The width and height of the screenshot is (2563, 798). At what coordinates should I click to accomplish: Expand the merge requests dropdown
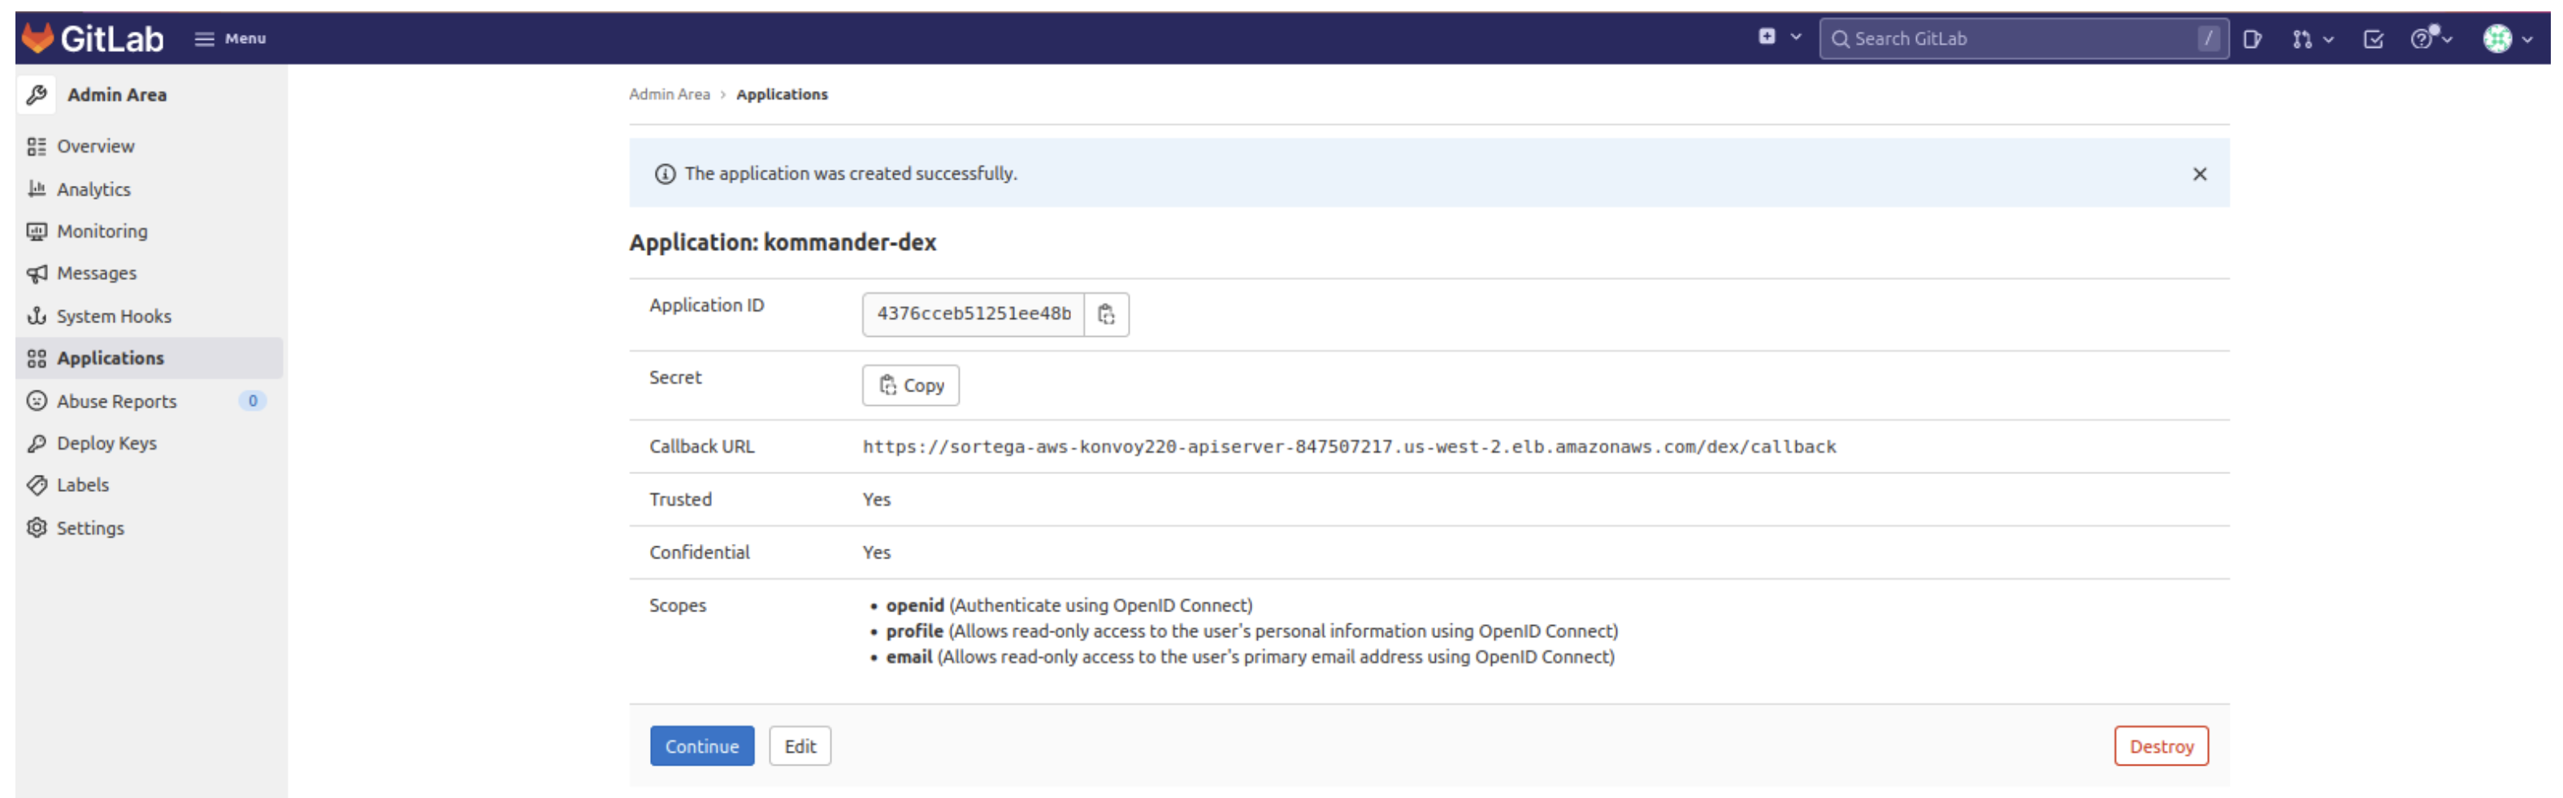coord(2311,39)
